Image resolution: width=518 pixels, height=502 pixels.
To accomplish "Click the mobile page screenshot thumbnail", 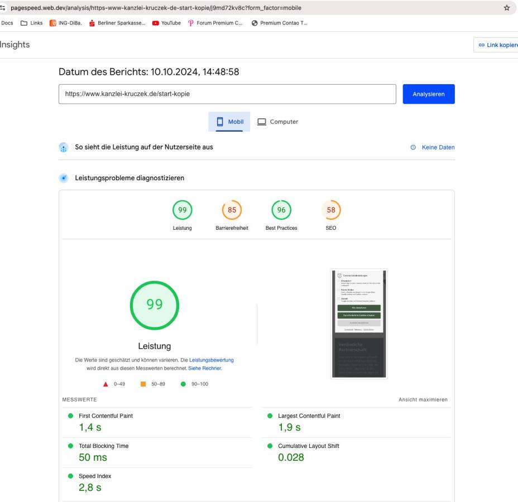I will tap(359, 324).
